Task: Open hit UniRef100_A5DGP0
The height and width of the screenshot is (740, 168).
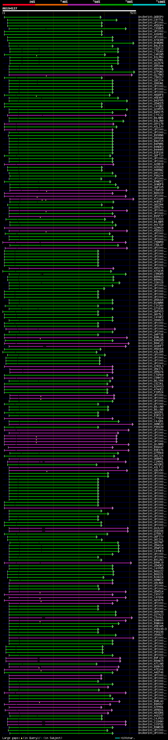Action: [151, 25]
